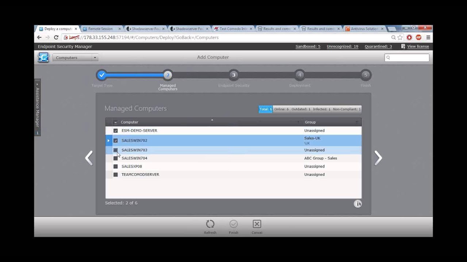Open the Sandboxed: 5 link
This screenshot has width=467, height=262.
tap(308, 47)
